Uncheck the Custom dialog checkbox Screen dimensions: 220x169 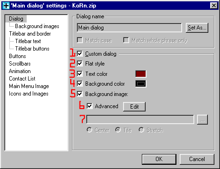[x=80, y=54]
